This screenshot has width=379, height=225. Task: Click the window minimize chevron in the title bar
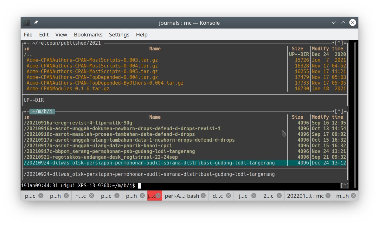(x=334, y=23)
